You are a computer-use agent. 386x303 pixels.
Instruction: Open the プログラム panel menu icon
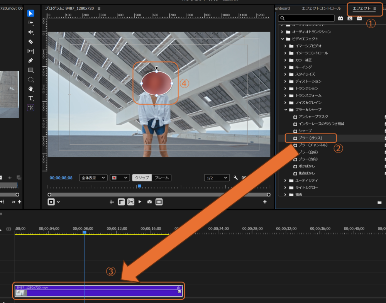pos(99,8)
